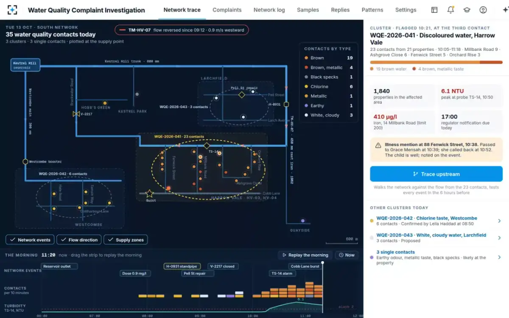The width and height of the screenshot is (509, 318).
Task: Click the illness mention warning triangle
Action: coord(378,145)
